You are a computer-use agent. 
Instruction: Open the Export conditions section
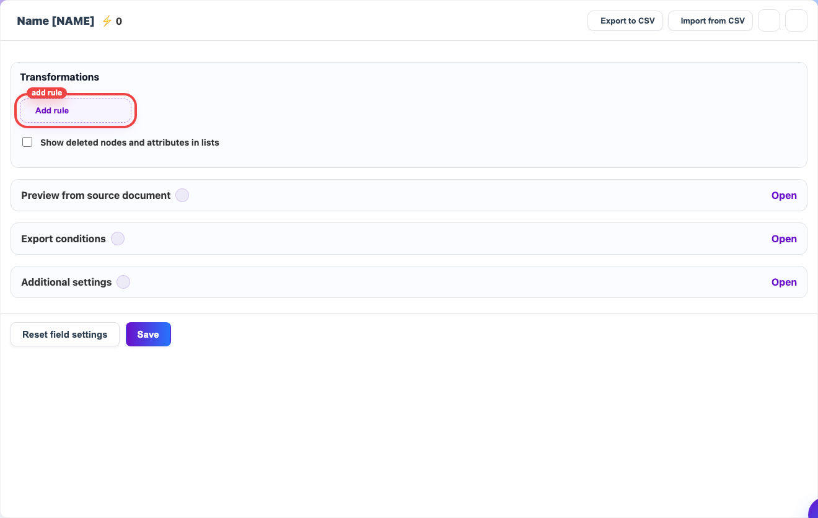(784, 239)
